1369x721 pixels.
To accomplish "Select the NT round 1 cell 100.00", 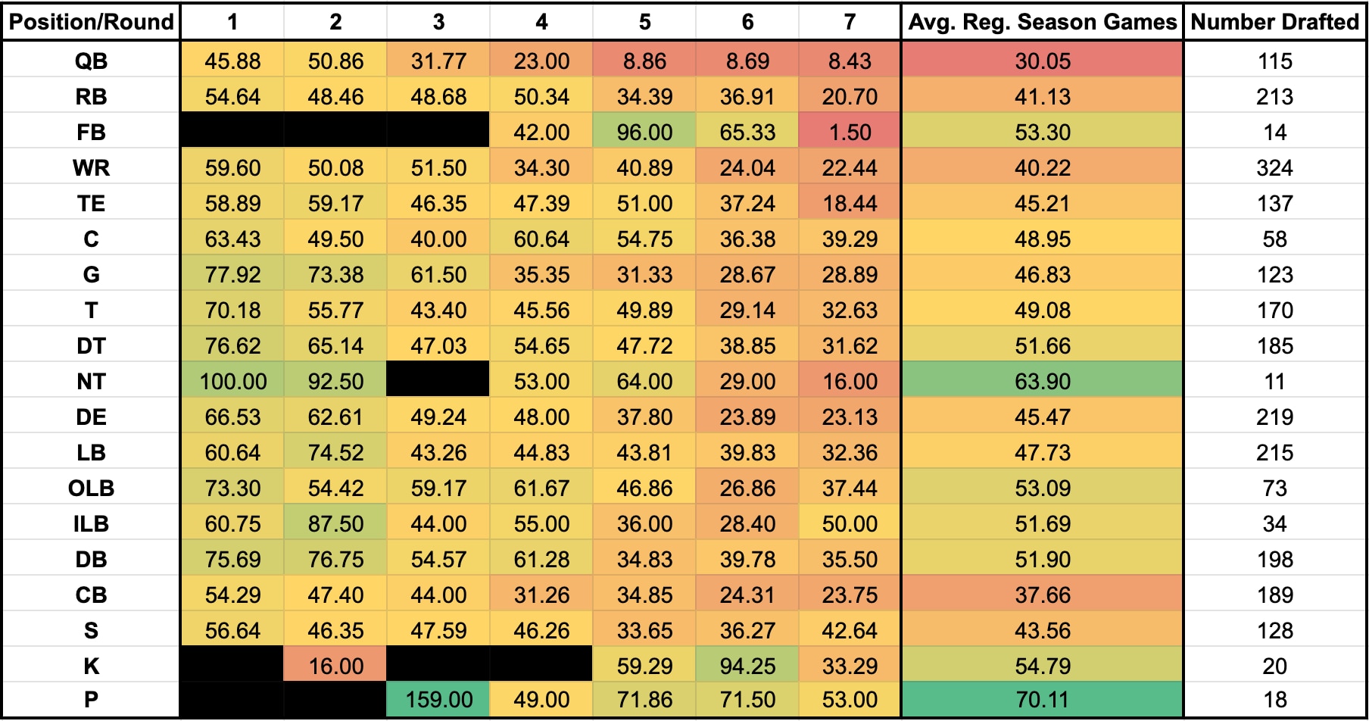I will point(232,381).
